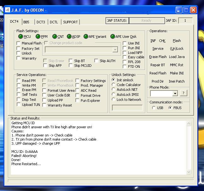The width and height of the screenshot is (204, 191).
Task: Choose AutoLock IMSI option
Action: coord(114,94)
